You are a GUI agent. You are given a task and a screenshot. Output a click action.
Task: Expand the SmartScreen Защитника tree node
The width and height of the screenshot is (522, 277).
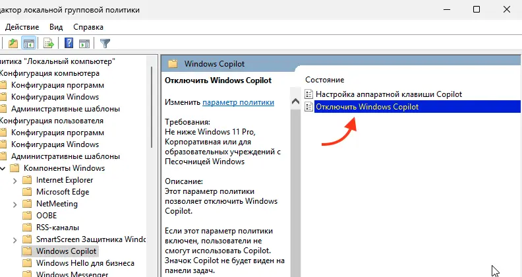14,240
